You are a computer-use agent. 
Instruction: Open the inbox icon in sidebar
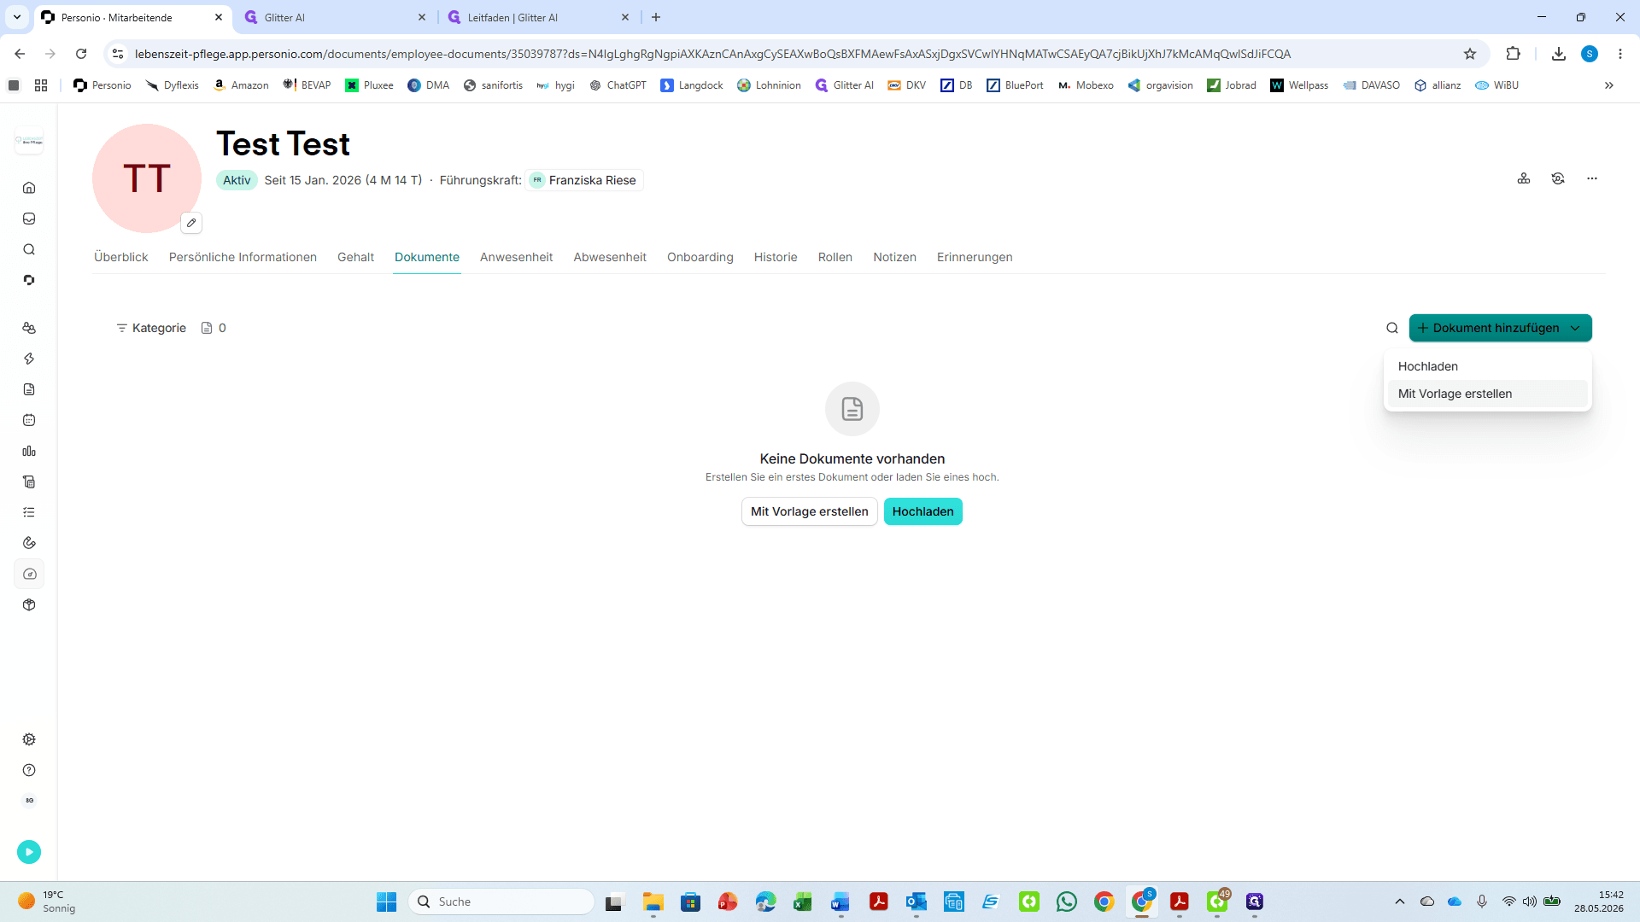point(29,219)
